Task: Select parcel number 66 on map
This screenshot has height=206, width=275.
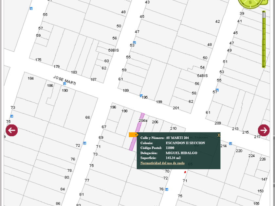Action: pyautogui.click(x=87, y=117)
